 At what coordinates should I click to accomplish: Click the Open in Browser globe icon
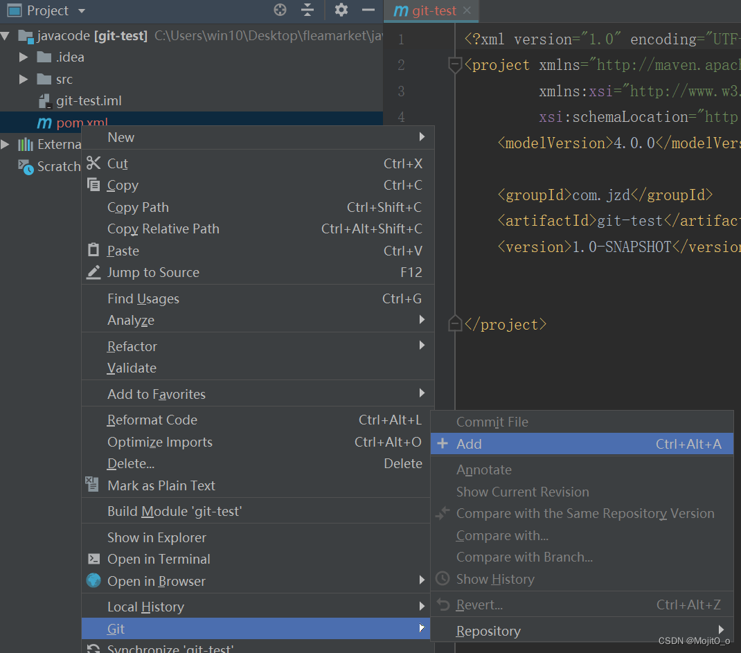pyautogui.click(x=93, y=580)
